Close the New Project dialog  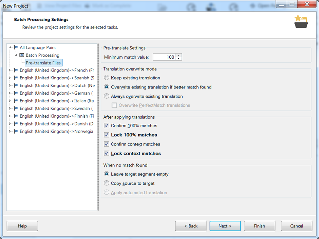coord(307,4)
